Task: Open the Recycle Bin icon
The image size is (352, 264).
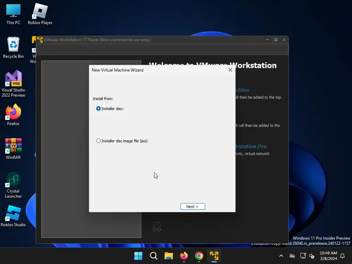Action: click(13, 47)
